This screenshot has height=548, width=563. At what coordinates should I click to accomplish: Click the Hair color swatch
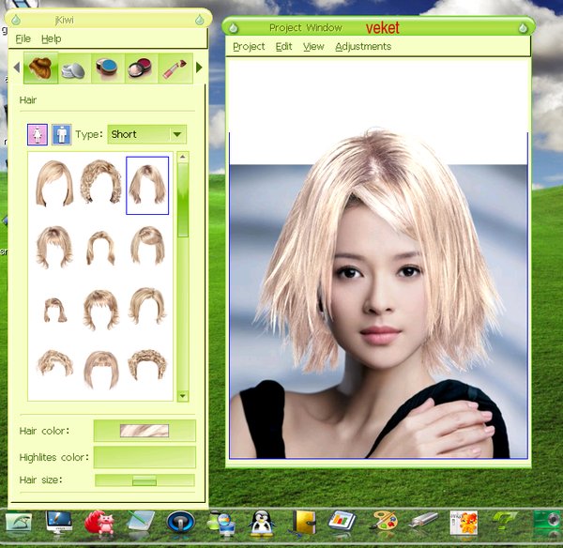144,431
